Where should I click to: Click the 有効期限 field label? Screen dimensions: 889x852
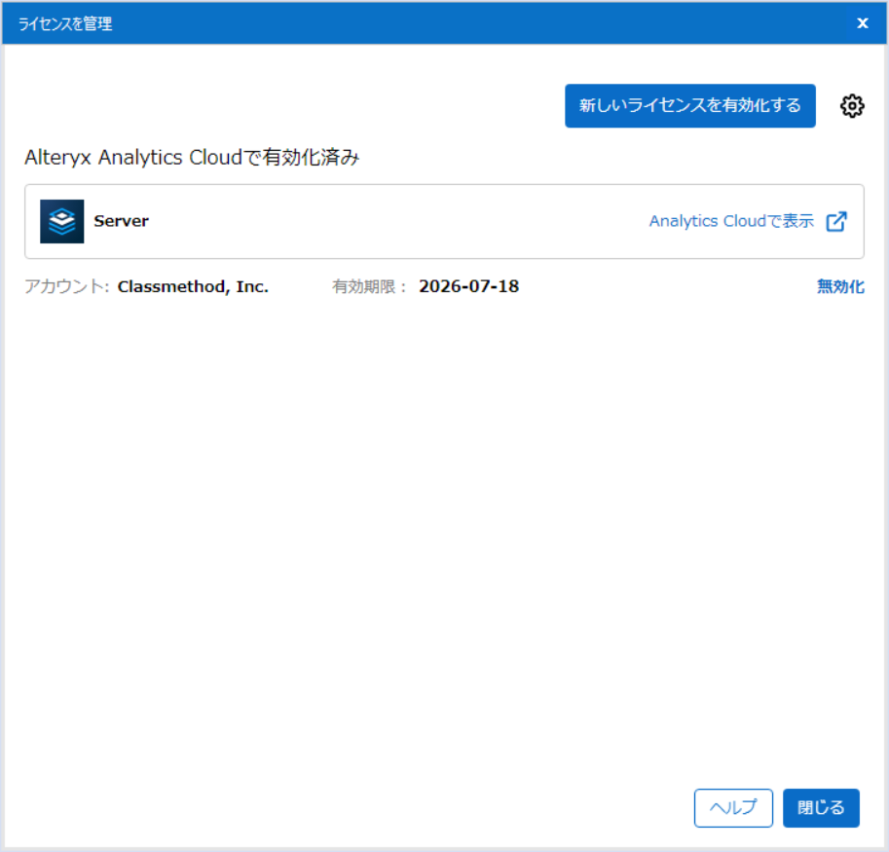click(369, 286)
